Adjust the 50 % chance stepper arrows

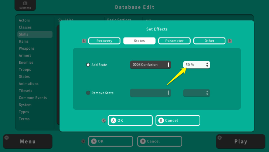[207, 65]
